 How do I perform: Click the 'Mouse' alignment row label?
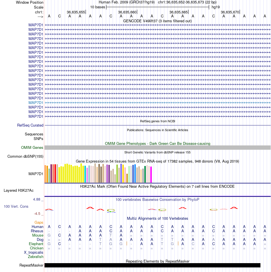point(38,235)
